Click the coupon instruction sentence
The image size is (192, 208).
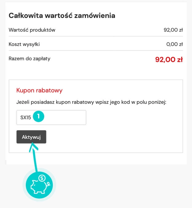pyautogui.click(x=91, y=102)
